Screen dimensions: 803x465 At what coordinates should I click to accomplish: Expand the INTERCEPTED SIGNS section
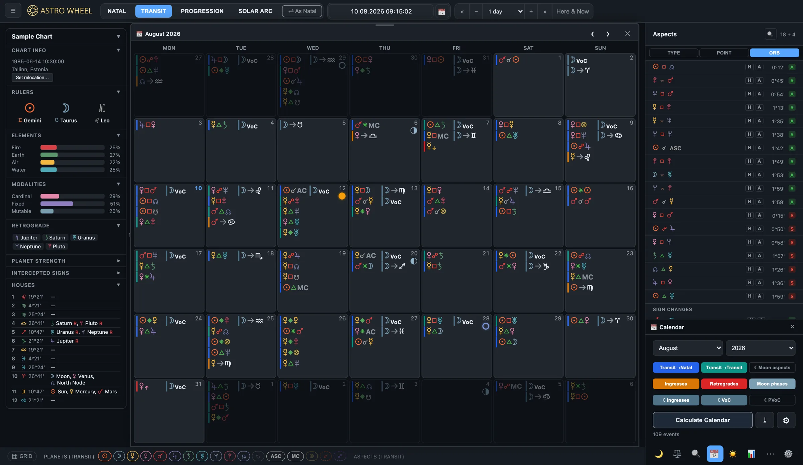point(66,273)
